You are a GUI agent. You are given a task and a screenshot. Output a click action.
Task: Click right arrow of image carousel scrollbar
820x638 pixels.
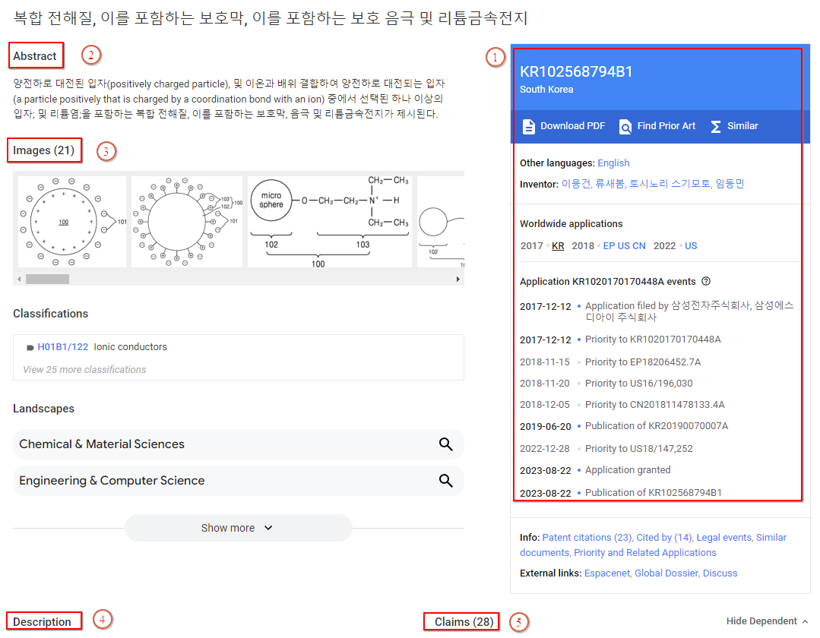(x=458, y=279)
